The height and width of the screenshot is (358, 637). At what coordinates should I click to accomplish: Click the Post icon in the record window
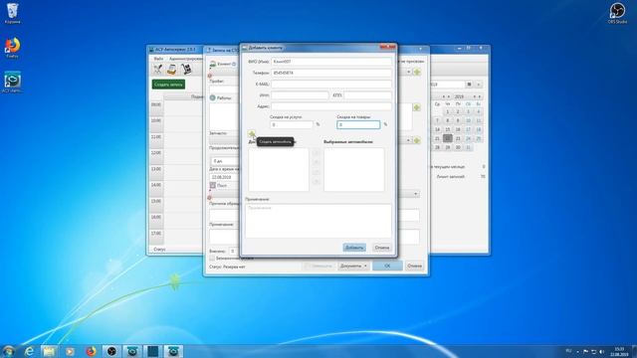[x=212, y=185]
